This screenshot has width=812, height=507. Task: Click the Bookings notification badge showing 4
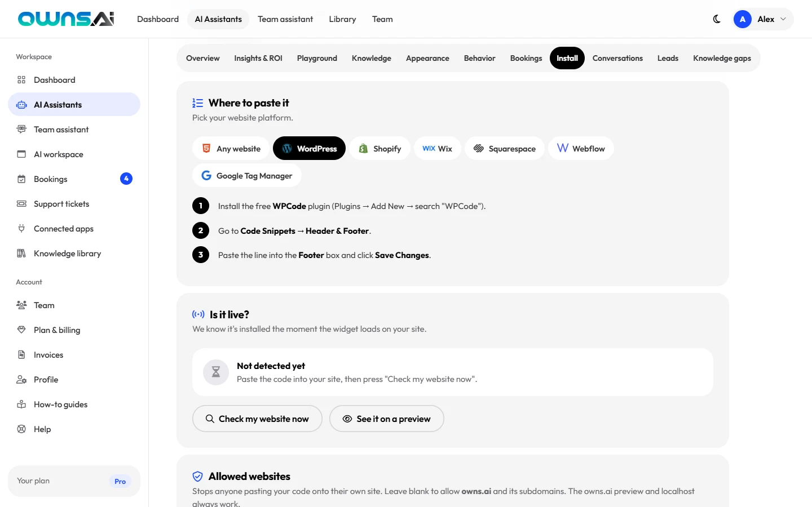[x=126, y=179]
